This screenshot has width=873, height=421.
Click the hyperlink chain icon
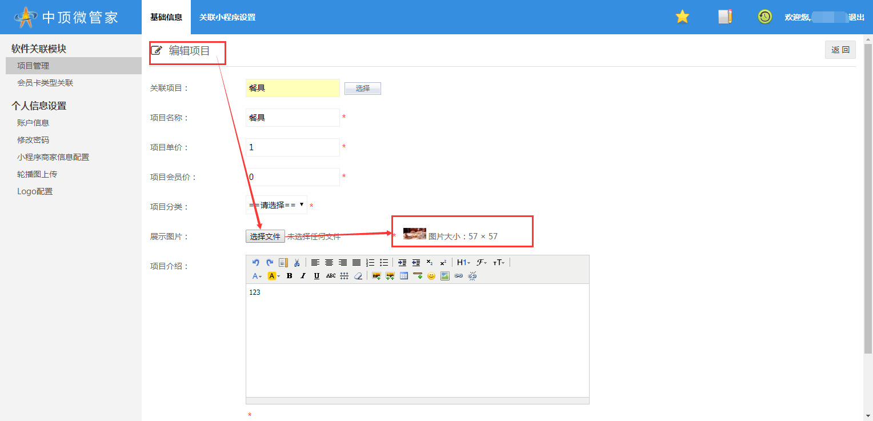458,276
